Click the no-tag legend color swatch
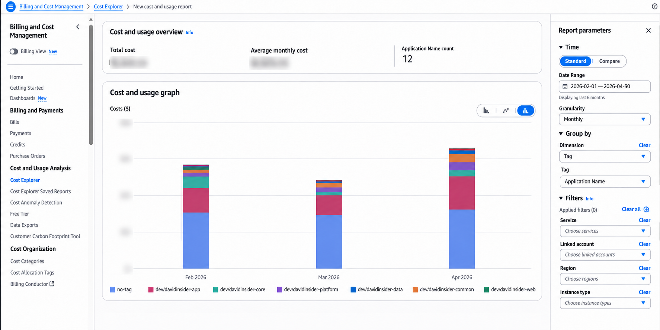 click(112, 289)
